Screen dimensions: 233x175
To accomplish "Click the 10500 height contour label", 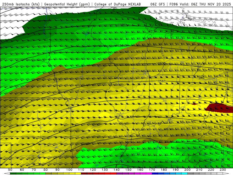I will [161, 64].
